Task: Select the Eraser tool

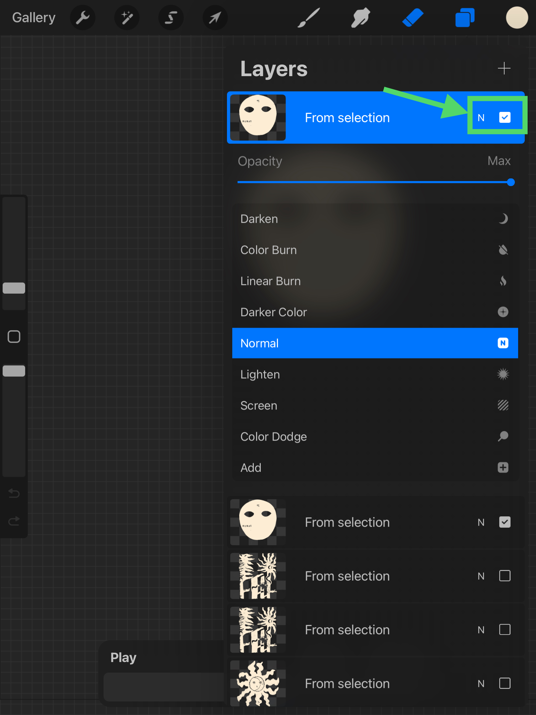Action: pyautogui.click(x=413, y=18)
